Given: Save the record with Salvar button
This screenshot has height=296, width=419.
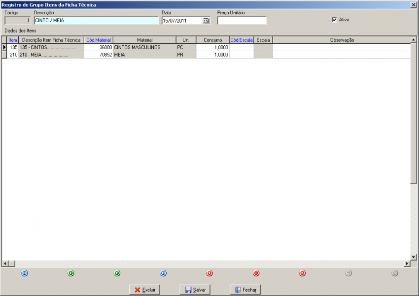Looking at the screenshot, I should point(195,290).
